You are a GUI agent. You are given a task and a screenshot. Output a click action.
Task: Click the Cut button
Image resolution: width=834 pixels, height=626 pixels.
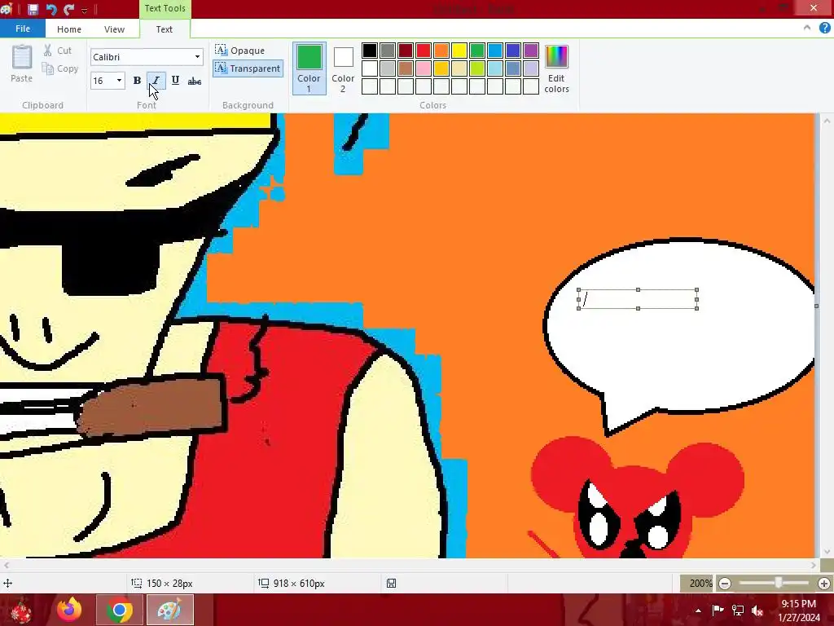tap(58, 51)
